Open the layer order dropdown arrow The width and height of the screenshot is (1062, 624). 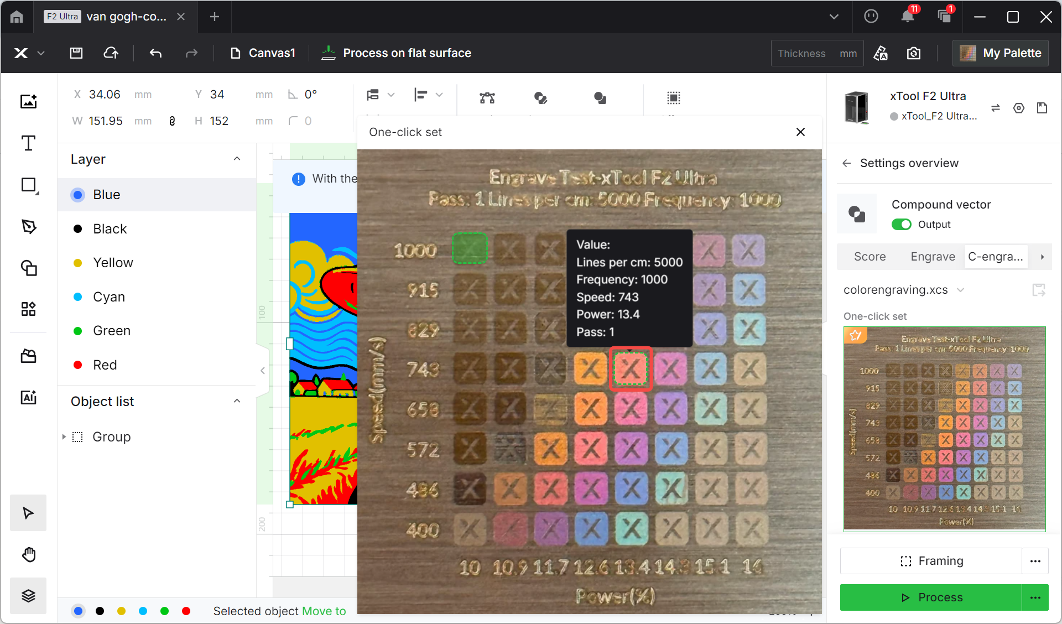click(391, 95)
